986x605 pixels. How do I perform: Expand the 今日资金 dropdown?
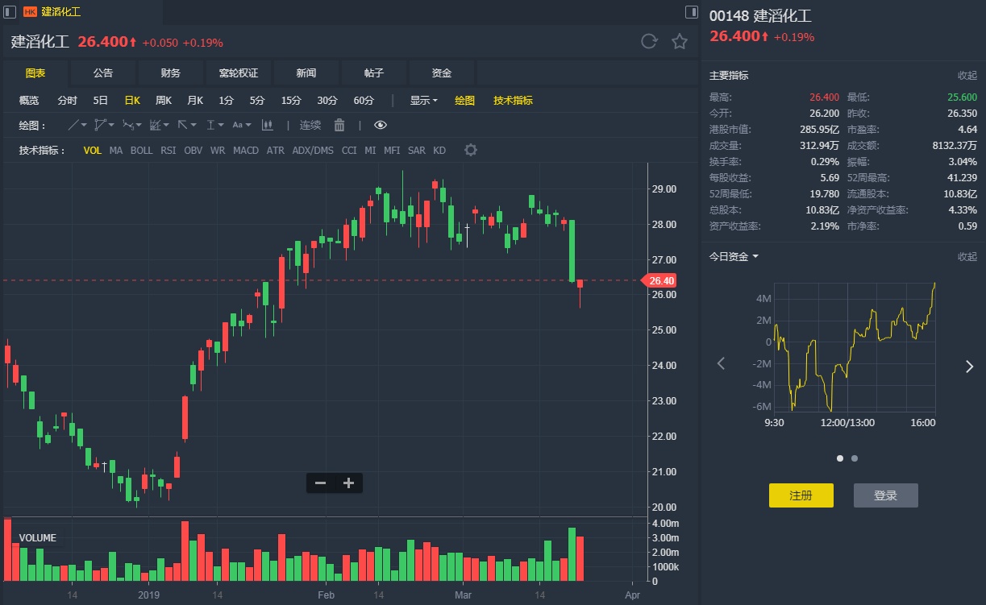pyautogui.click(x=734, y=257)
